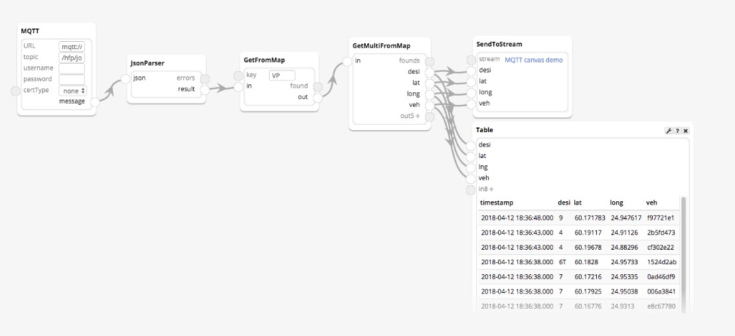Select table row with veh f97721e1
735x336 pixels.
click(578, 218)
